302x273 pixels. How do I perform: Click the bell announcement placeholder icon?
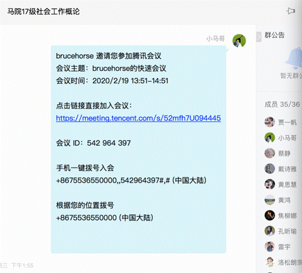tap(294, 58)
